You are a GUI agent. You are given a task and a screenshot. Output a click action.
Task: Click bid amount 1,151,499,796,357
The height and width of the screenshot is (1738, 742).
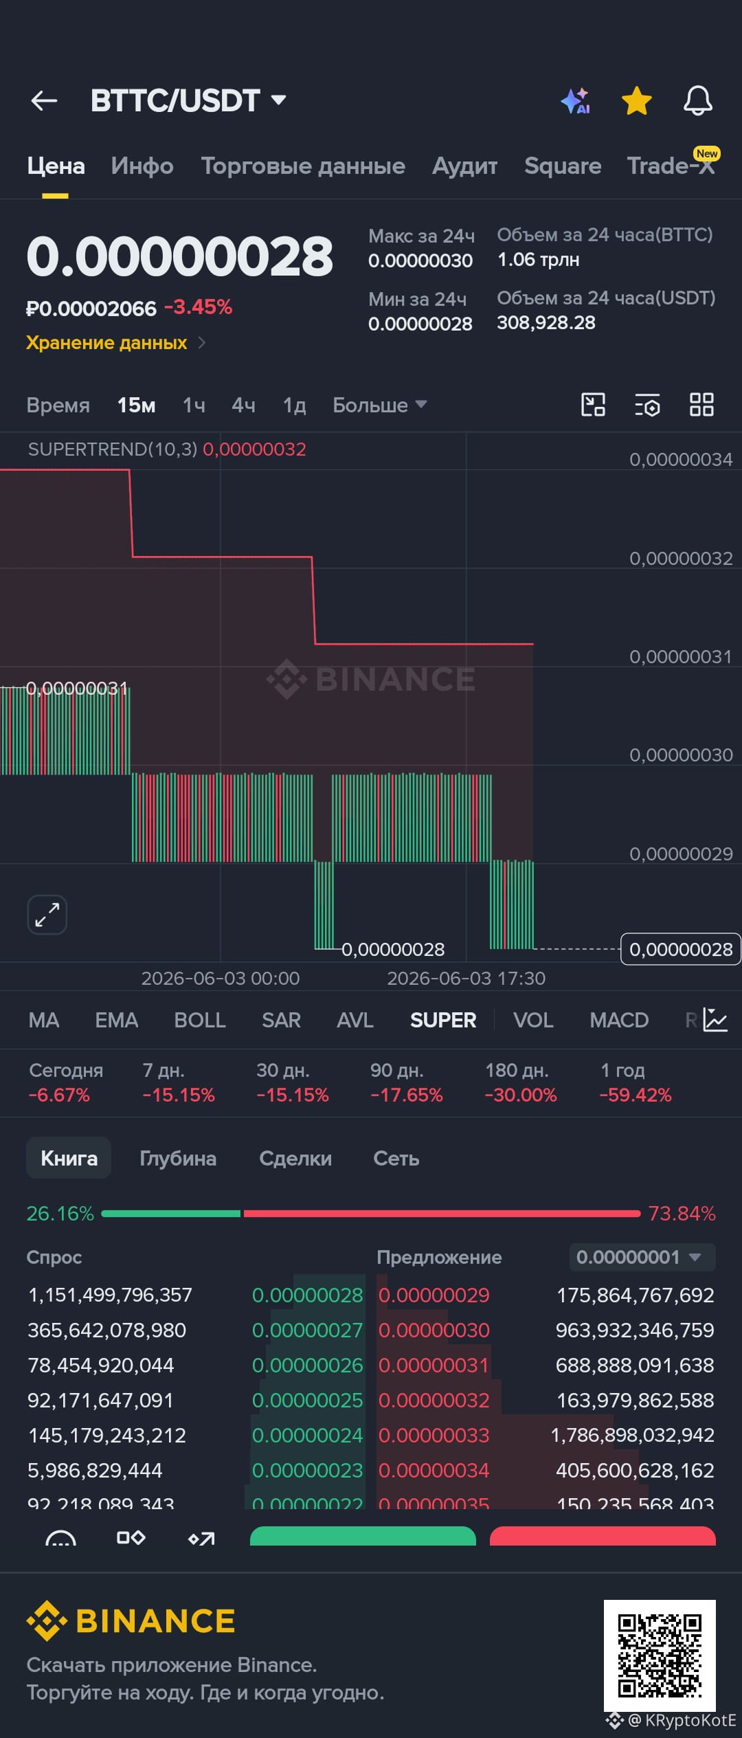tap(110, 1295)
